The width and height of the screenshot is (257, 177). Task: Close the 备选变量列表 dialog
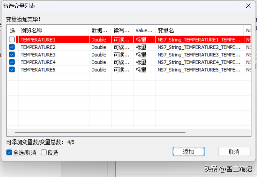point(248,6)
